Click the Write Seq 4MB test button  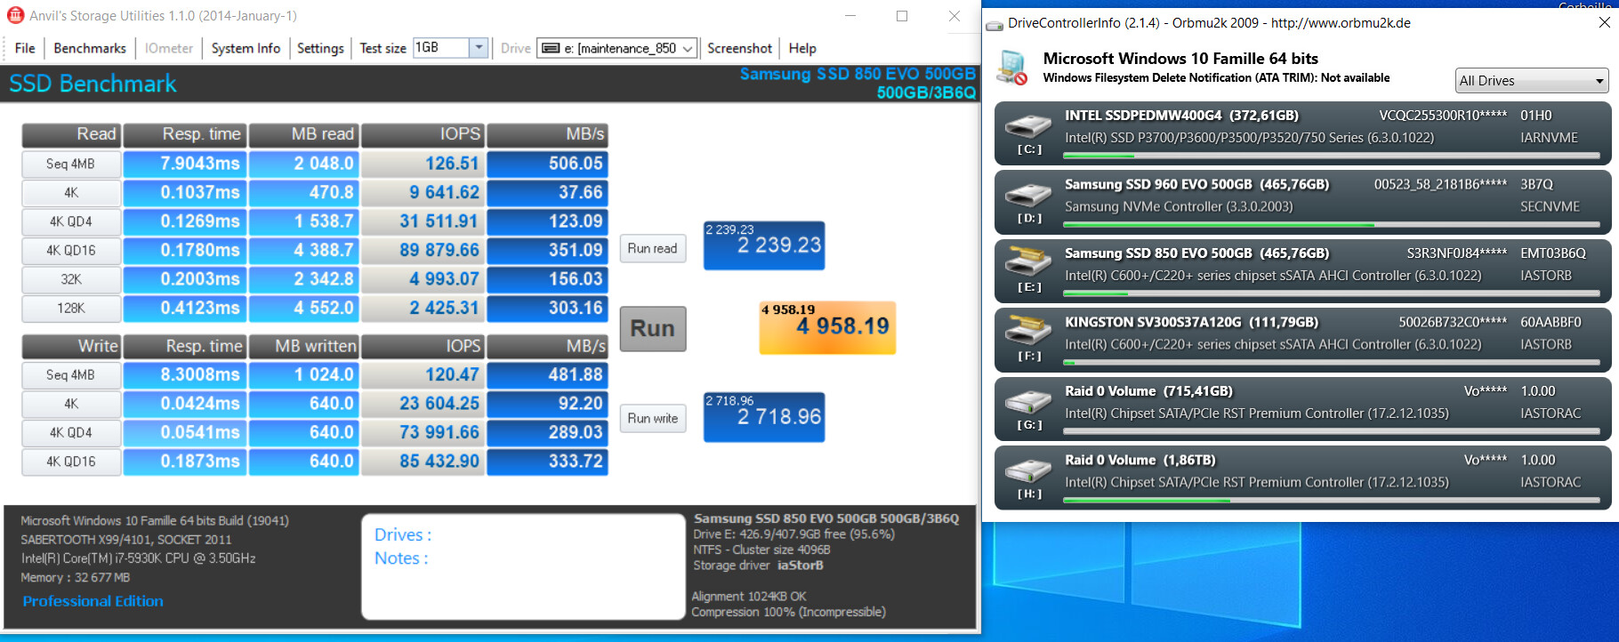tap(71, 375)
